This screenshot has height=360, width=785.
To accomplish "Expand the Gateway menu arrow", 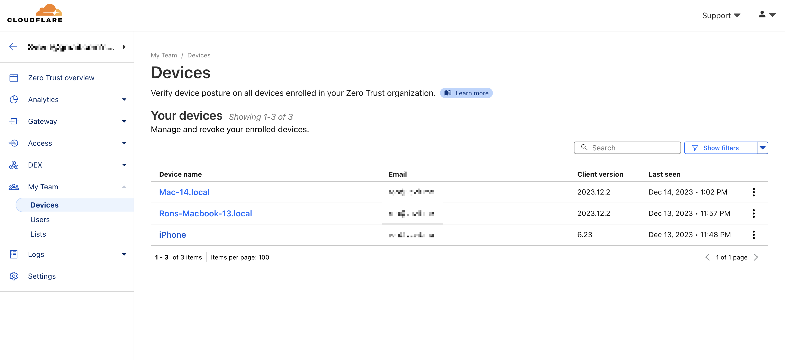I will click(124, 122).
